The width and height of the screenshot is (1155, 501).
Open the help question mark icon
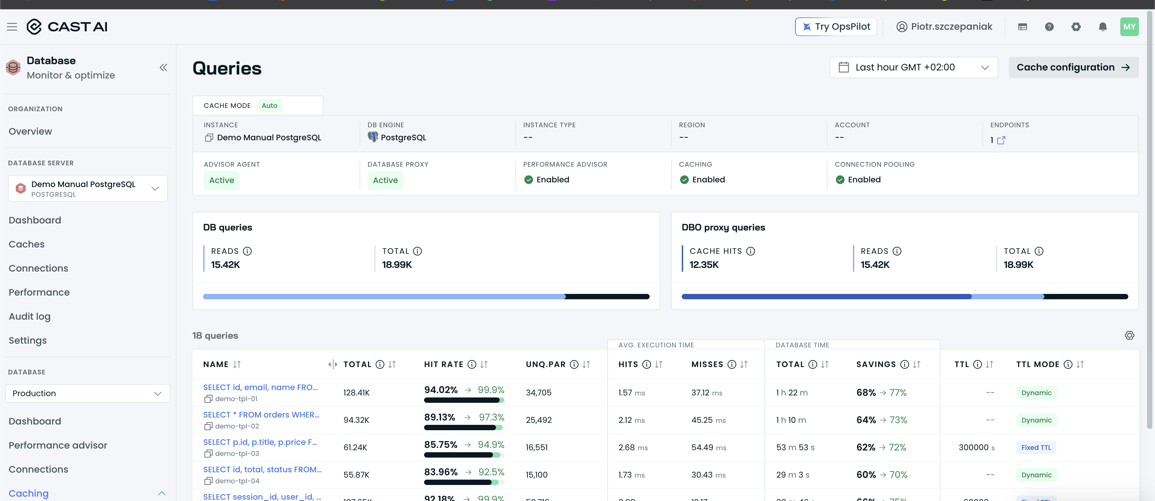[1049, 27]
